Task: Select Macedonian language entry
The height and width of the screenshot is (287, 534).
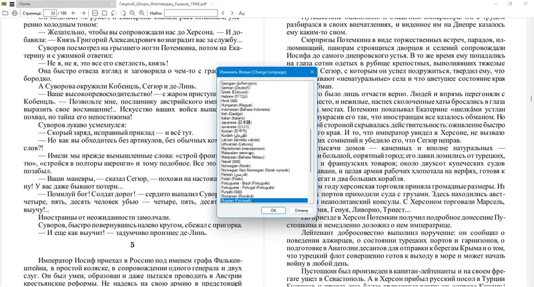Action: pos(242,148)
